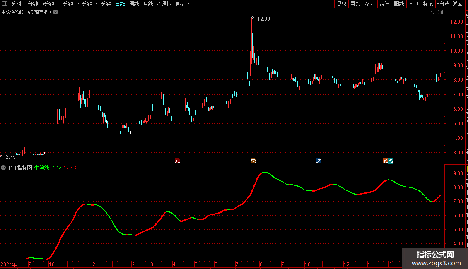Click the 标记 mark button
468x269 pixels.
(x=428, y=4)
